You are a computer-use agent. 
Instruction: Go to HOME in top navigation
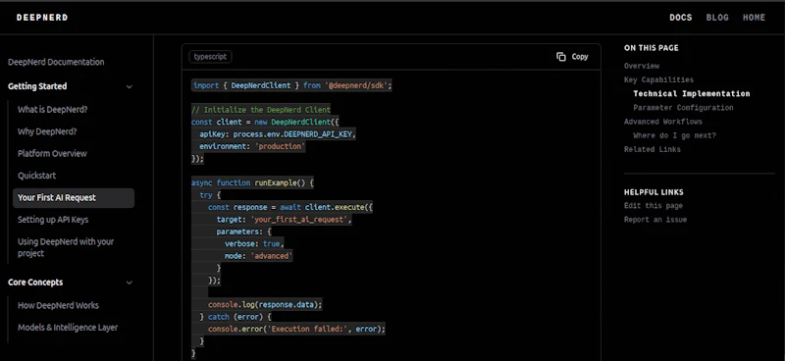(x=754, y=18)
